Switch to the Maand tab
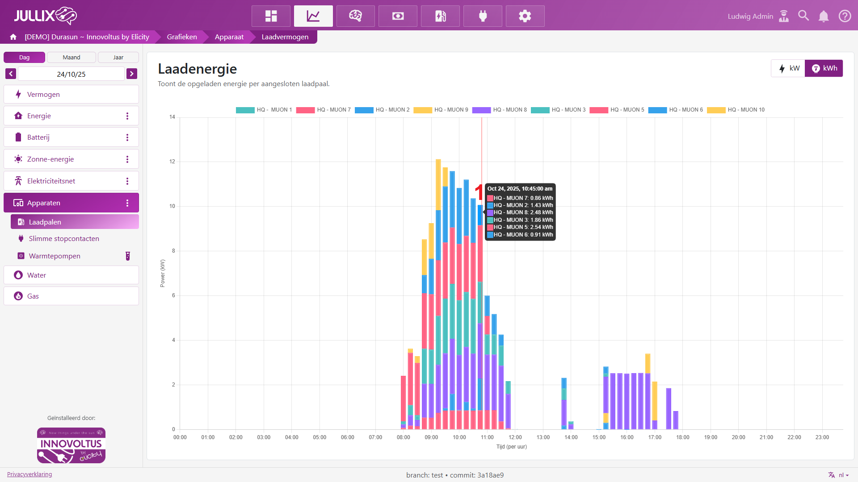The height and width of the screenshot is (482, 858). (71, 57)
